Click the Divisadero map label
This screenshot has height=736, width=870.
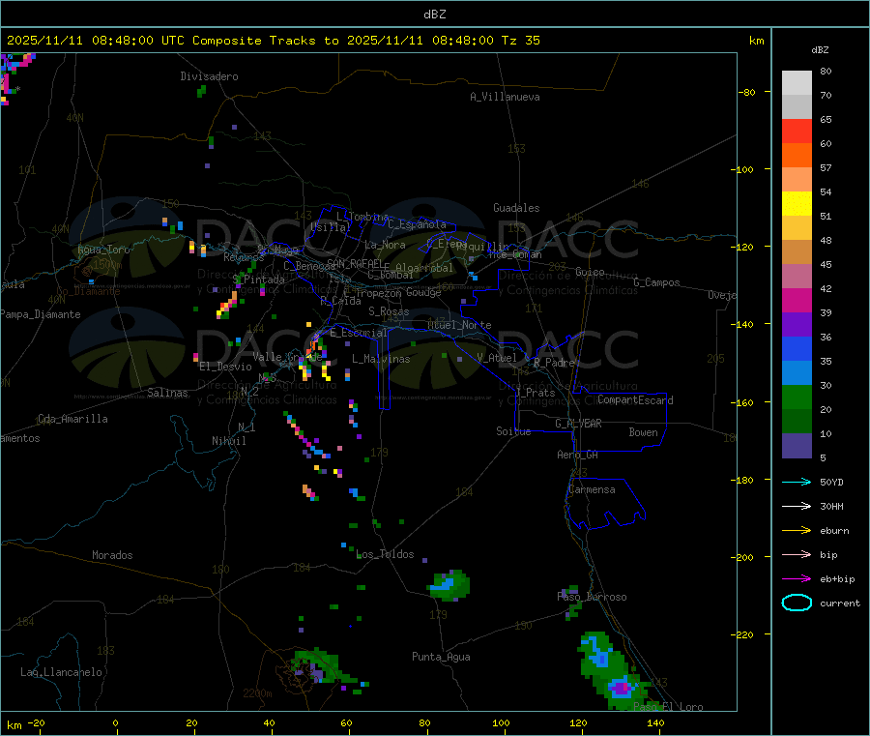coord(209,76)
